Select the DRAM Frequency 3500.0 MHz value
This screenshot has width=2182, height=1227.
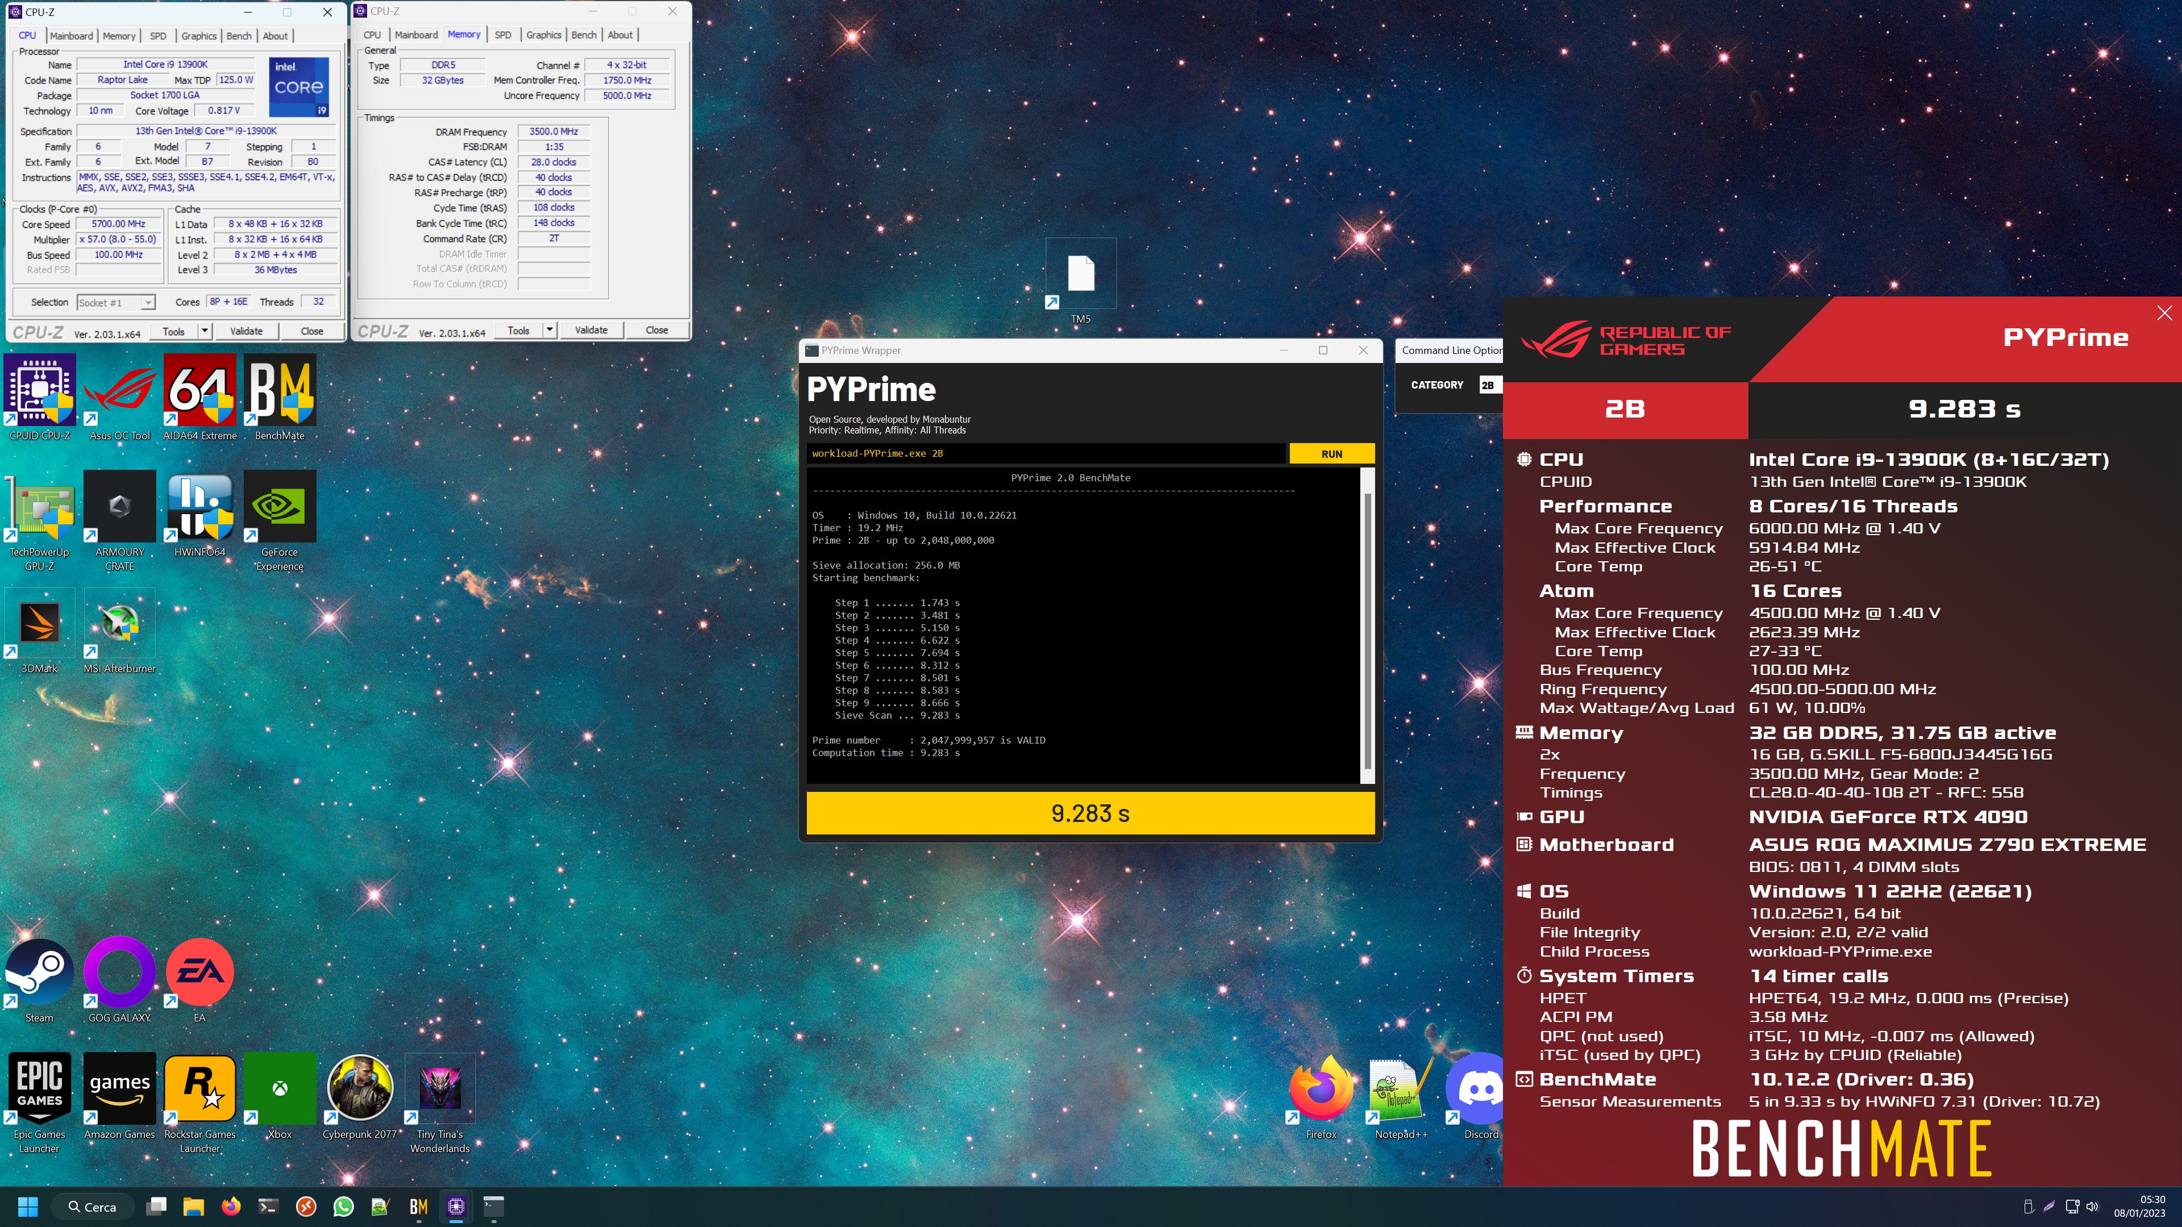(554, 131)
